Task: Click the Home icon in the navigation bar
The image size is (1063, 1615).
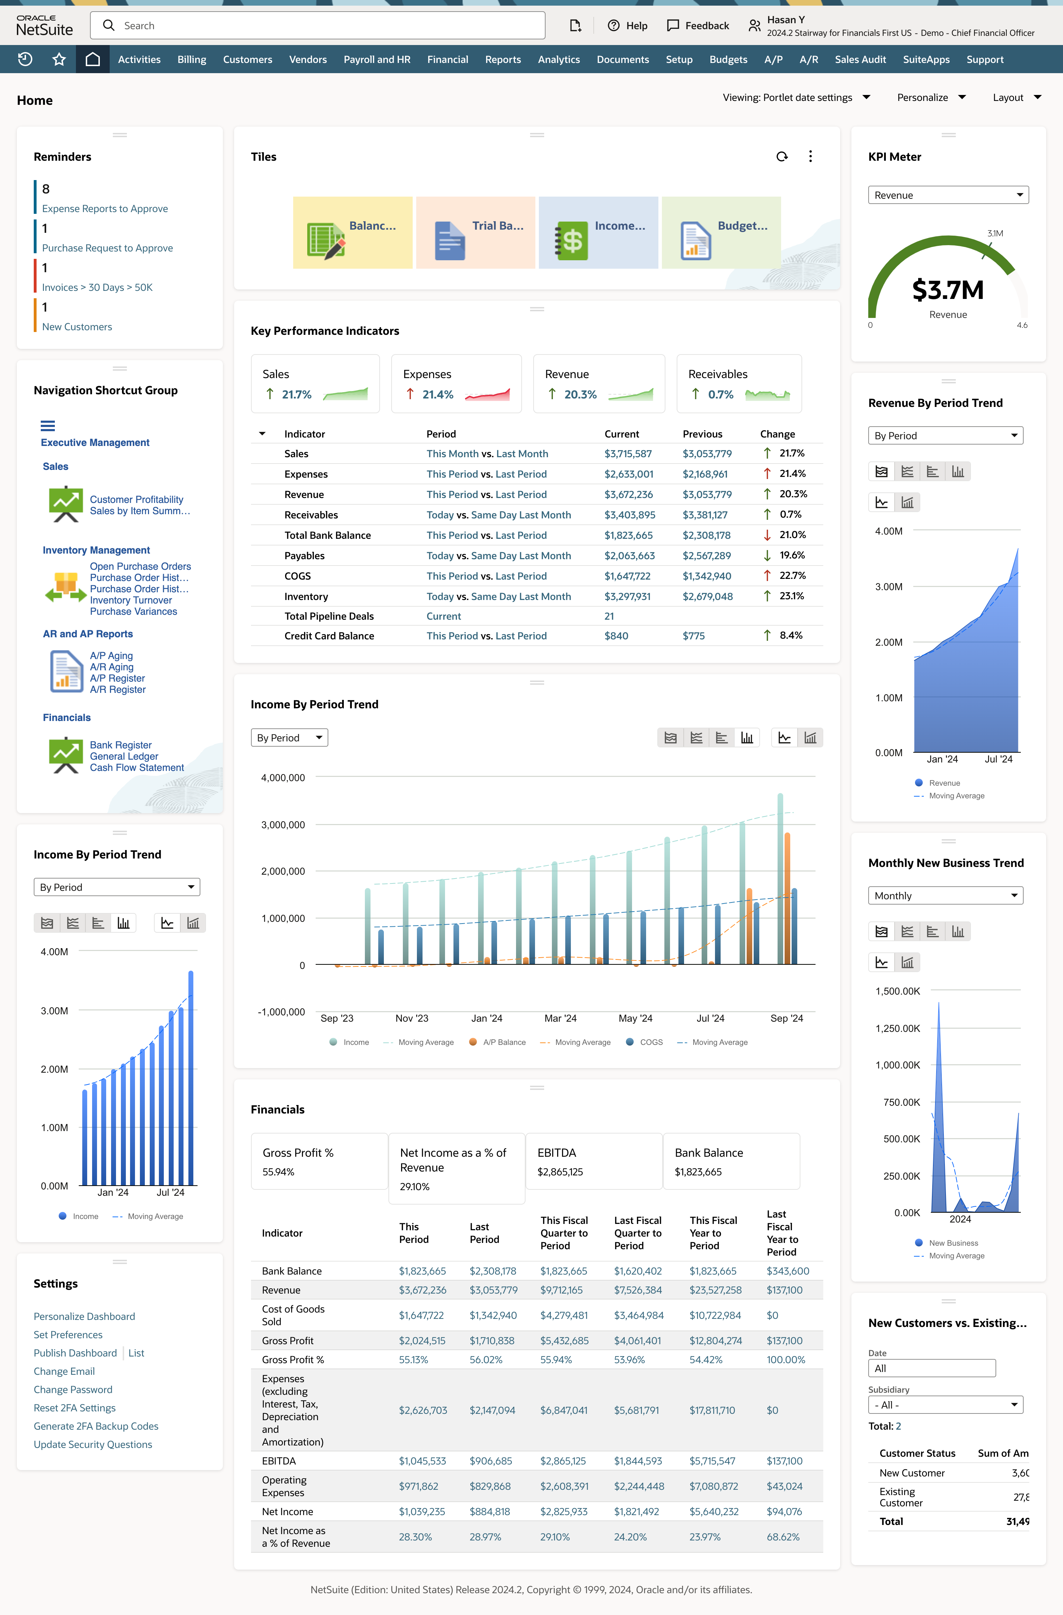Action: tap(92, 59)
